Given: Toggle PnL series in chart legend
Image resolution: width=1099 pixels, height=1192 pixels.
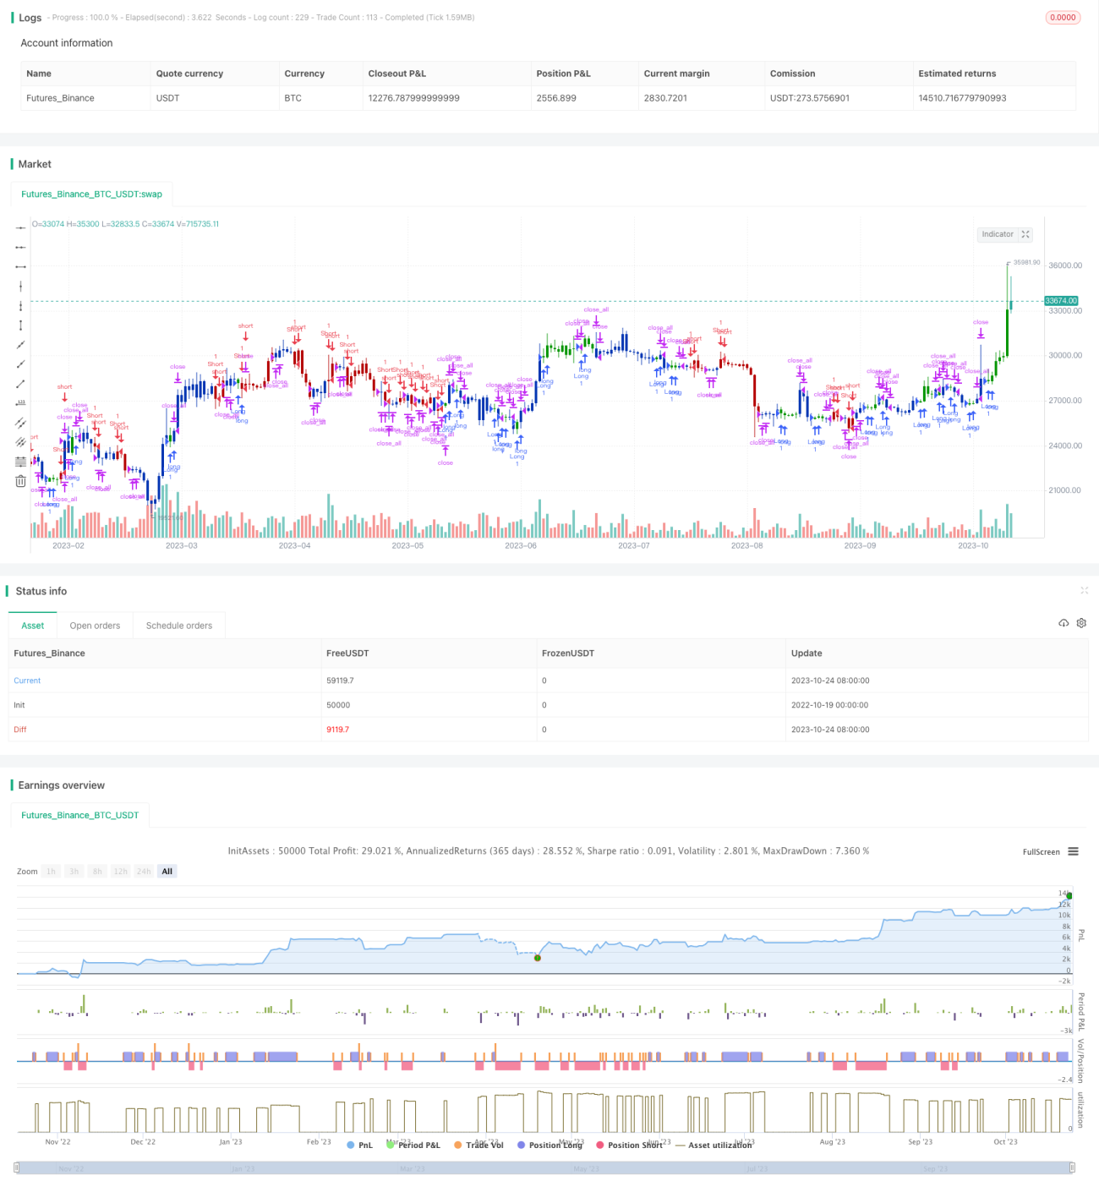Looking at the screenshot, I should [x=359, y=1145].
